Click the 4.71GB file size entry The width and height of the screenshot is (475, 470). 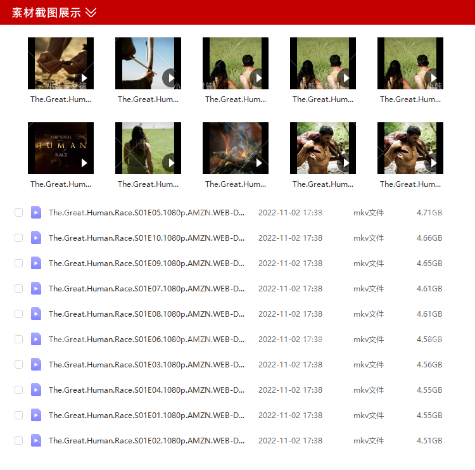pos(429,213)
